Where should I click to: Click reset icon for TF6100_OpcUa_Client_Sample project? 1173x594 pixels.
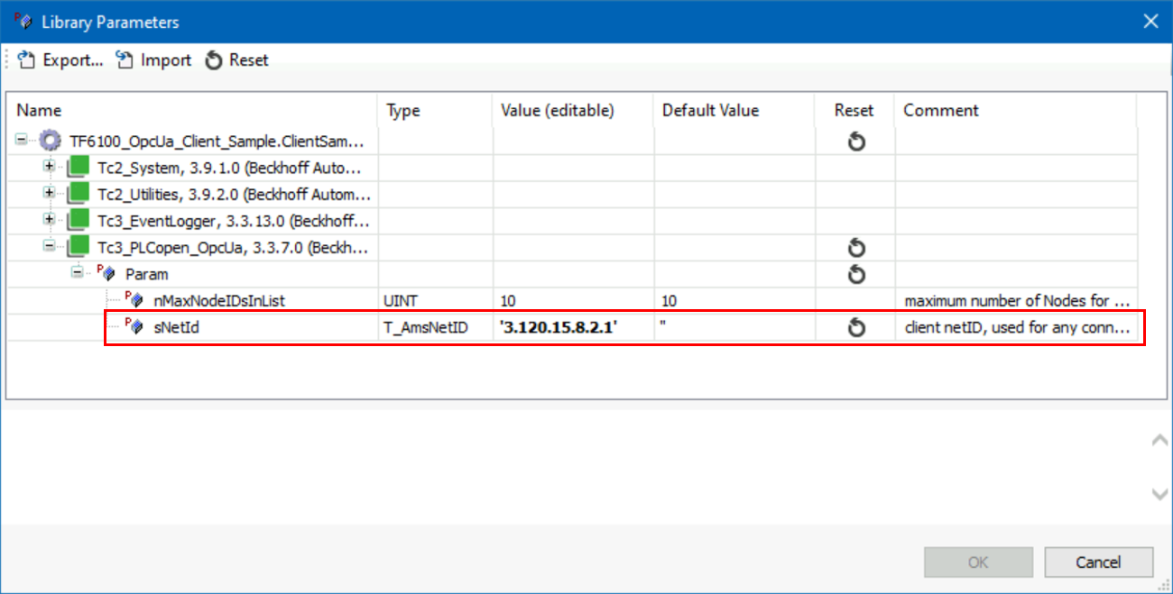pos(855,142)
